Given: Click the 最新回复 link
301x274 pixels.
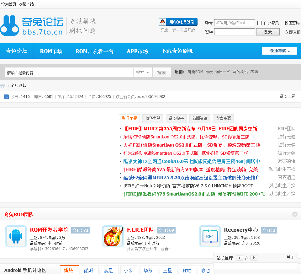Looking at the screenshot, I should tap(287, 96).
